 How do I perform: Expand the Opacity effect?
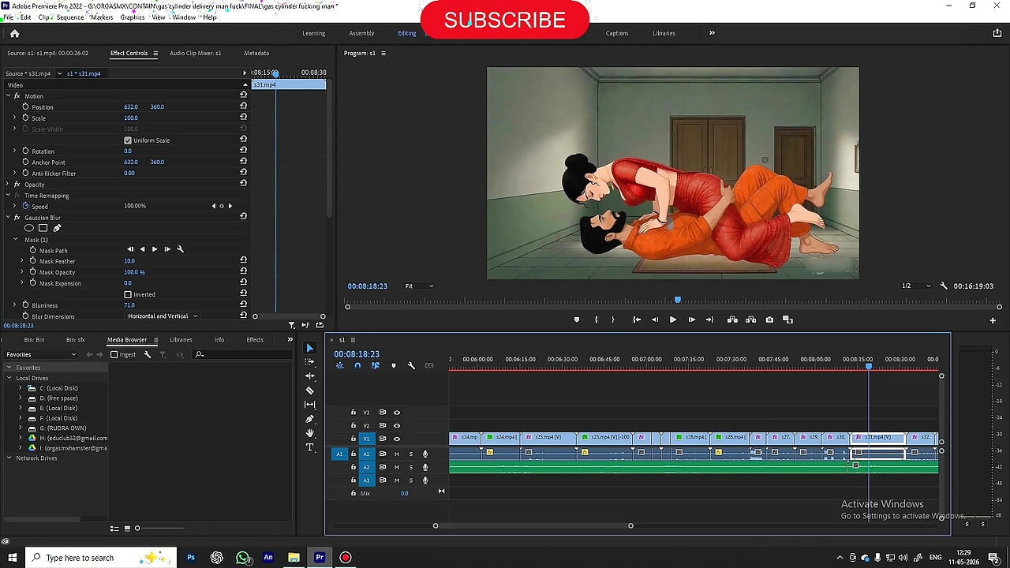(8, 184)
